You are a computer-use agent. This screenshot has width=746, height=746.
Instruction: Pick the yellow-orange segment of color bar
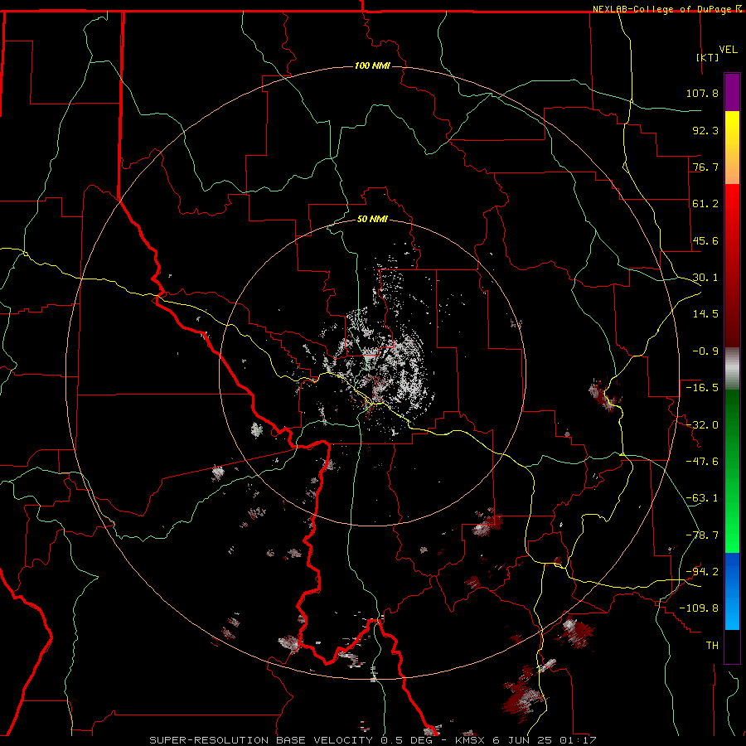732,148
